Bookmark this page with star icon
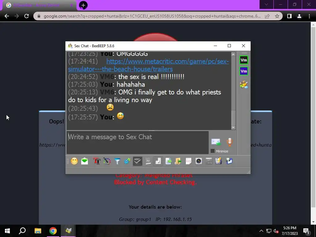The image size is (316, 237). pos(277,16)
